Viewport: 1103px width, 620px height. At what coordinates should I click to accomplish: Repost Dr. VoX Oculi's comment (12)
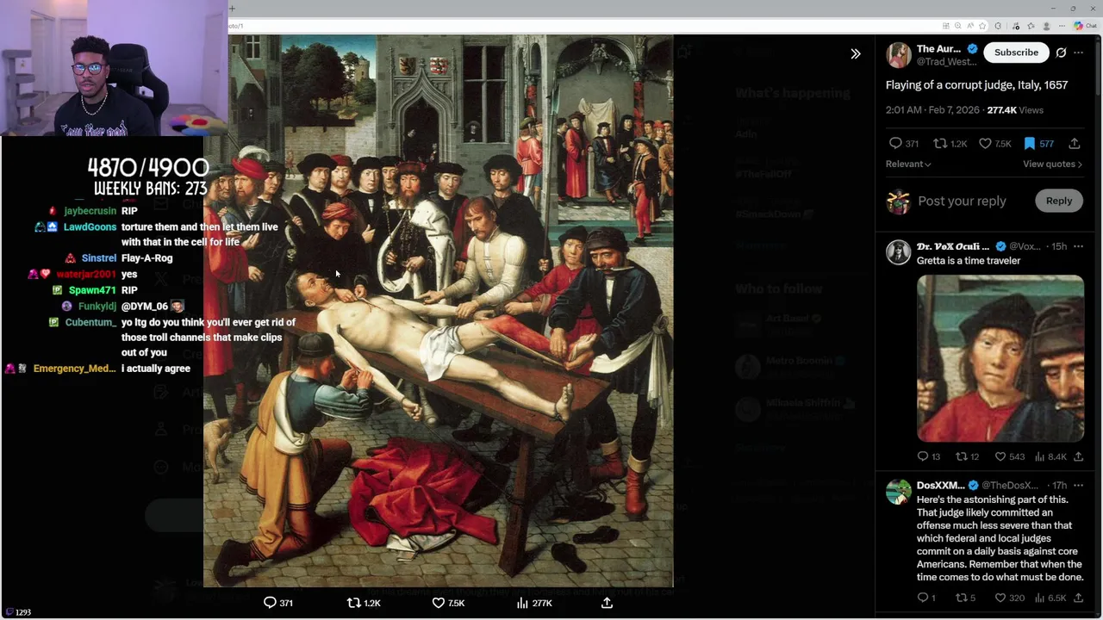[962, 456]
